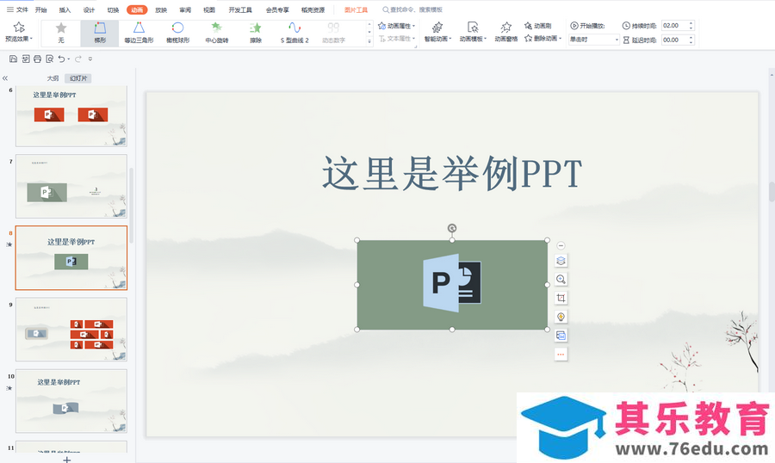775x463 pixels.
Task: Open the 预览效果 dropdown arrow
Action: pos(31,39)
